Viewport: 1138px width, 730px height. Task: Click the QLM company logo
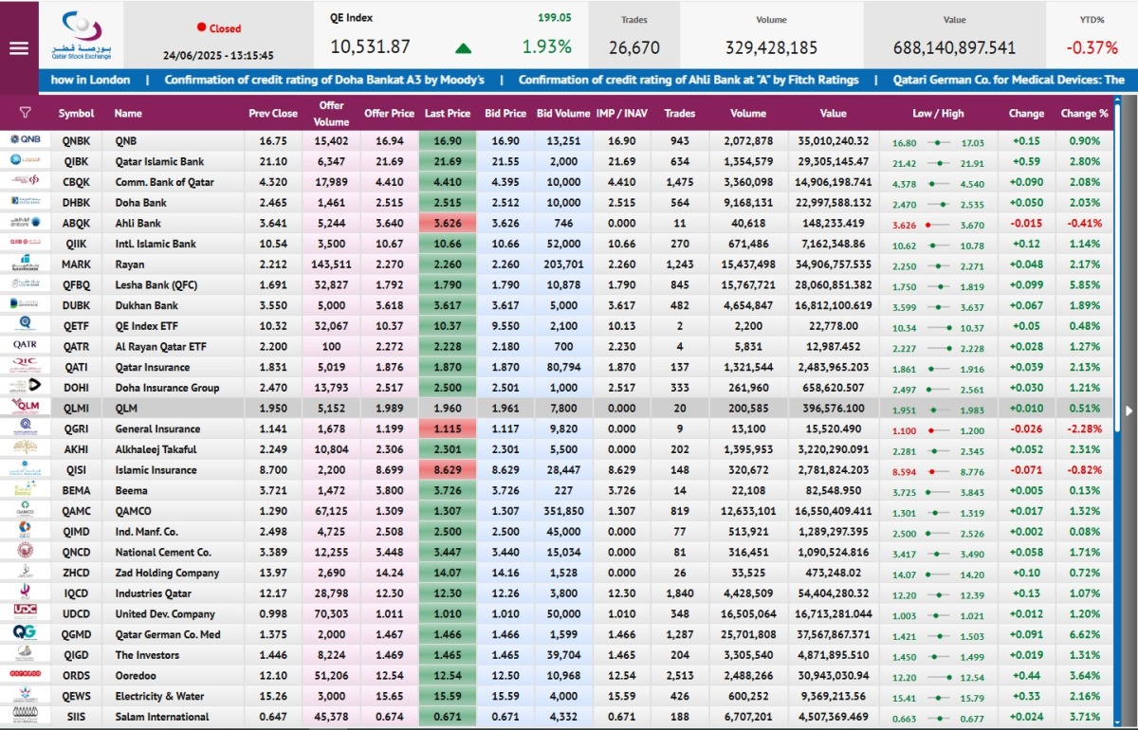[25, 408]
